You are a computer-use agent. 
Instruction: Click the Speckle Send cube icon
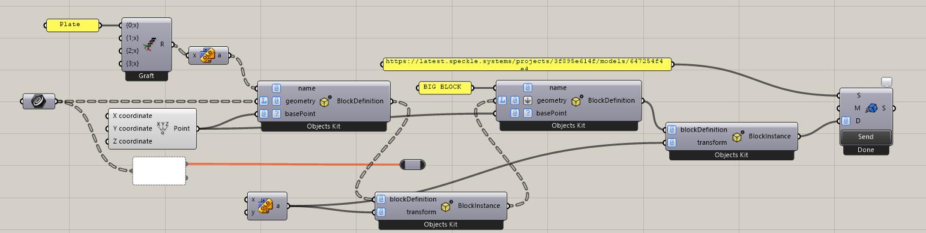click(x=872, y=108)
